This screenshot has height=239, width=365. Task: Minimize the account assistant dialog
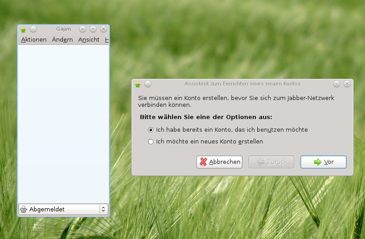(x=336, y=84)
